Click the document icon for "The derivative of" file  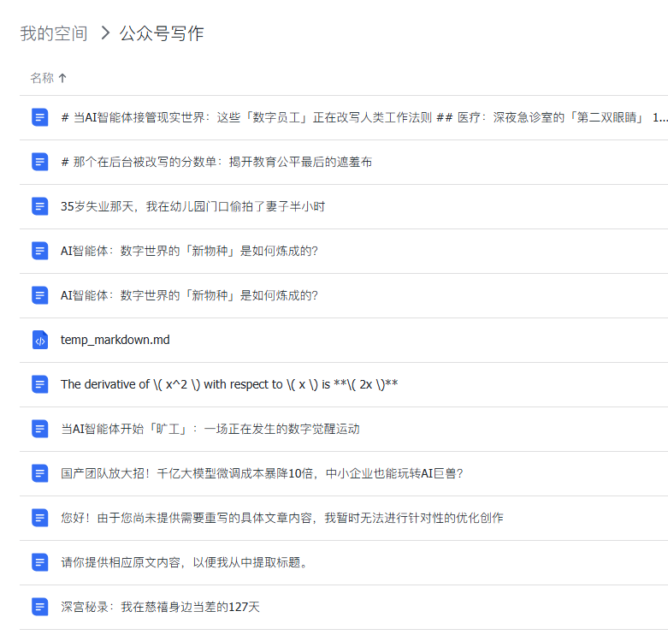tap(40, 384)
